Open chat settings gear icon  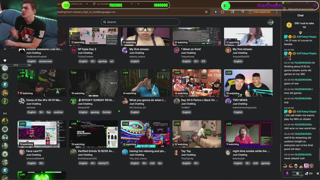pos(318,173)
